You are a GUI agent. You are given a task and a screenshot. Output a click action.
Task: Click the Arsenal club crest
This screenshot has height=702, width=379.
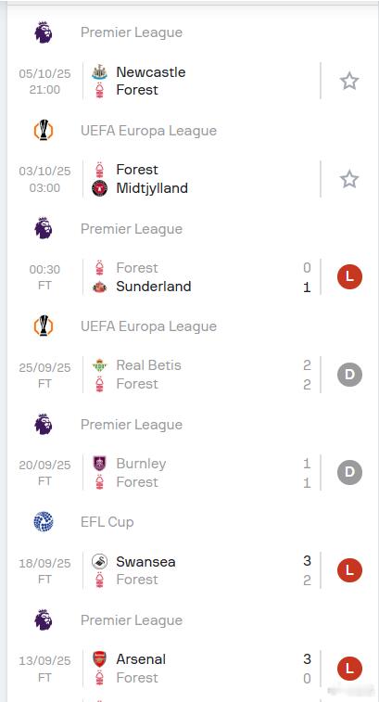tap(99, 659)
